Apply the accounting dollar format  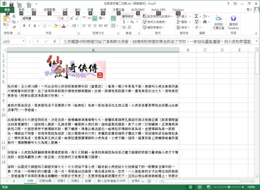coord(124,22)
